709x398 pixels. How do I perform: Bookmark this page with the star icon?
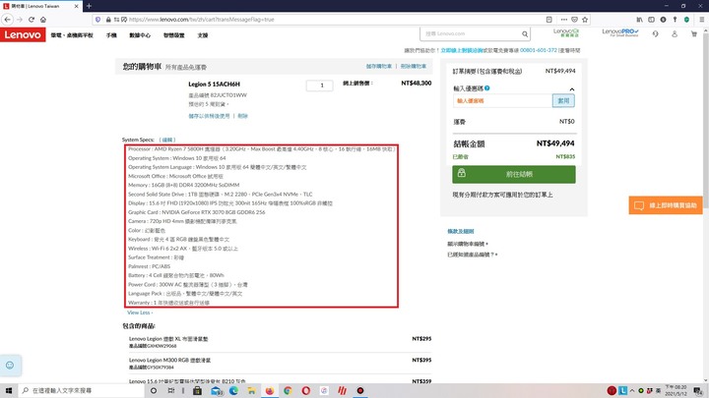(x=585, y=20)
